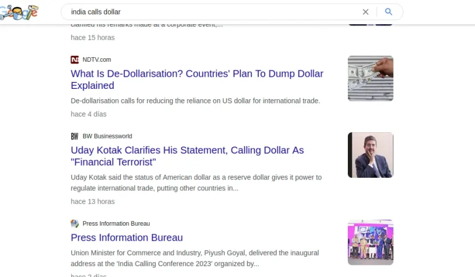Clear the search box text
Viewport: 475px width, 277px height.
366,12
